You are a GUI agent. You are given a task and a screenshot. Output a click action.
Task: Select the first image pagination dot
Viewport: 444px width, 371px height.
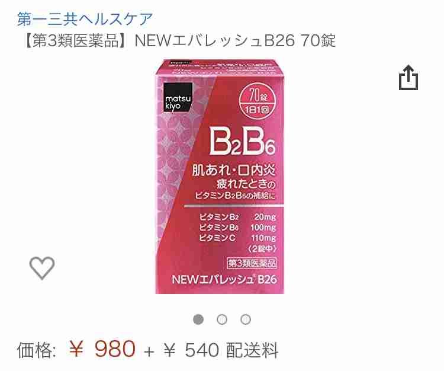198,319
